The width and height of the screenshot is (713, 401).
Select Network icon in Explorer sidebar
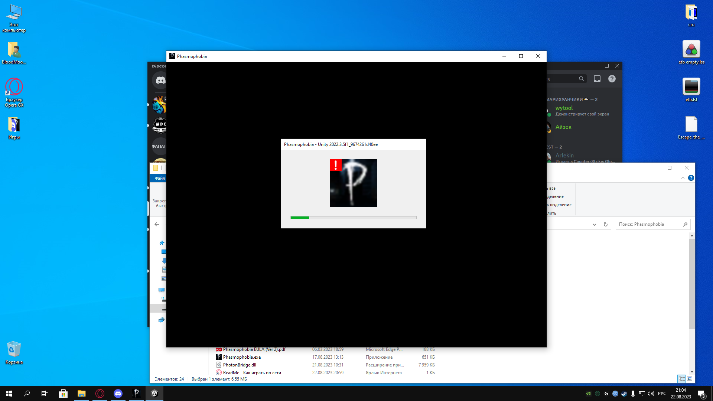[162, 320]
